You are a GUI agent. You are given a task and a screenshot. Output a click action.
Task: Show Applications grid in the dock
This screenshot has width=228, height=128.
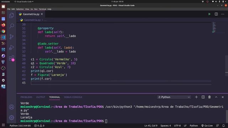point(3,125)
